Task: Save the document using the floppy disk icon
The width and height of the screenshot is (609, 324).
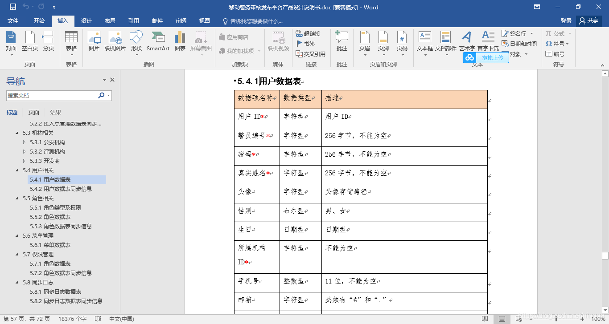Action: (12, 7)
